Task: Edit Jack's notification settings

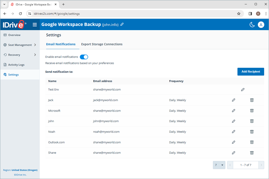Action: click(x=233, y=100)
